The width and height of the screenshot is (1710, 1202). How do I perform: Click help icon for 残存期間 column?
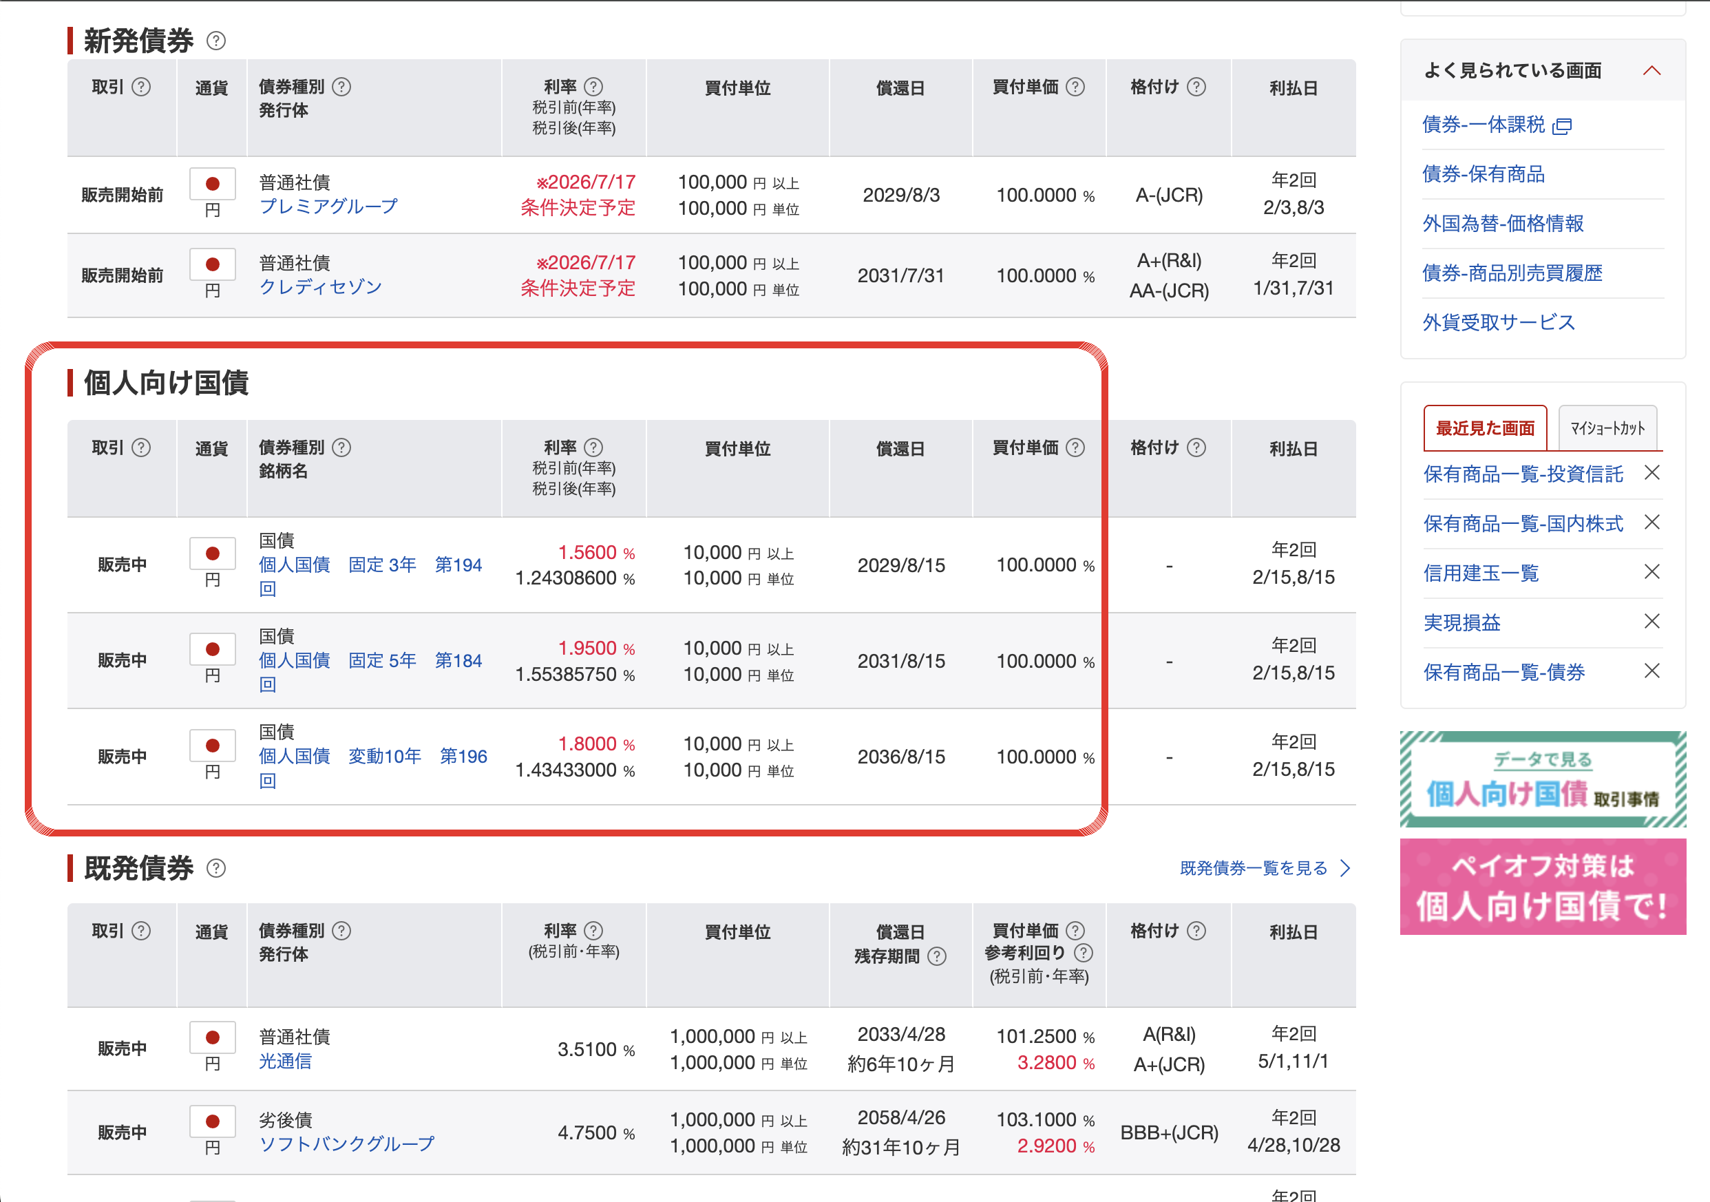click(x=937, y=956)
